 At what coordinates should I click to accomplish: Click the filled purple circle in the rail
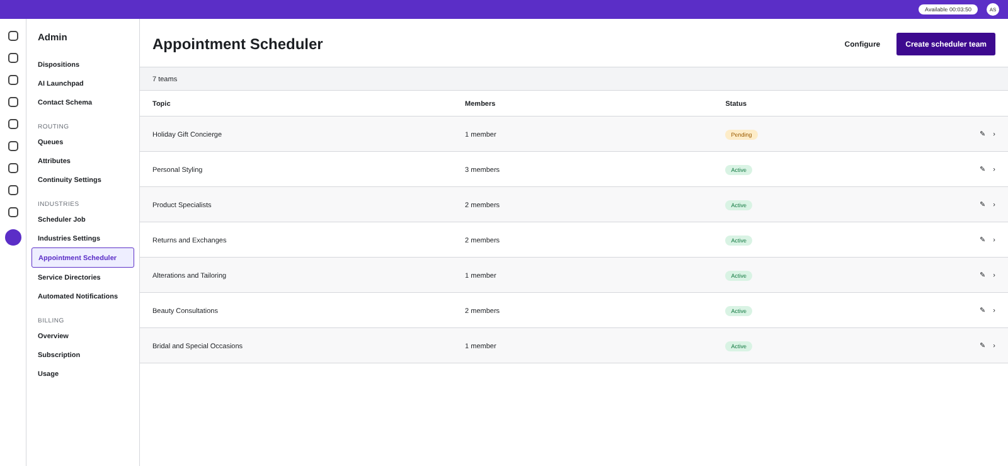tap(13, 237)
